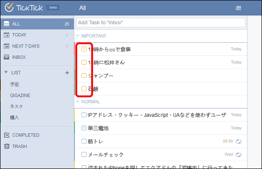Click the Trash bin icon
This screenshot has height=169, width=262.
7,146
